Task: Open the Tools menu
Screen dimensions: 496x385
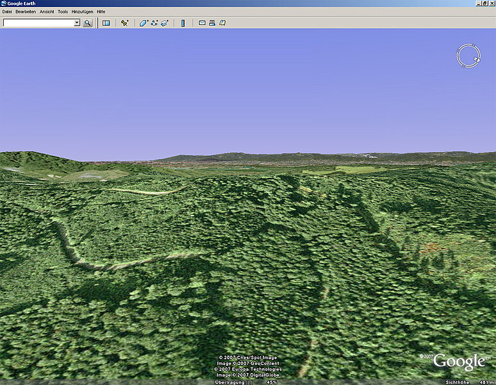Action: (63, 12)
